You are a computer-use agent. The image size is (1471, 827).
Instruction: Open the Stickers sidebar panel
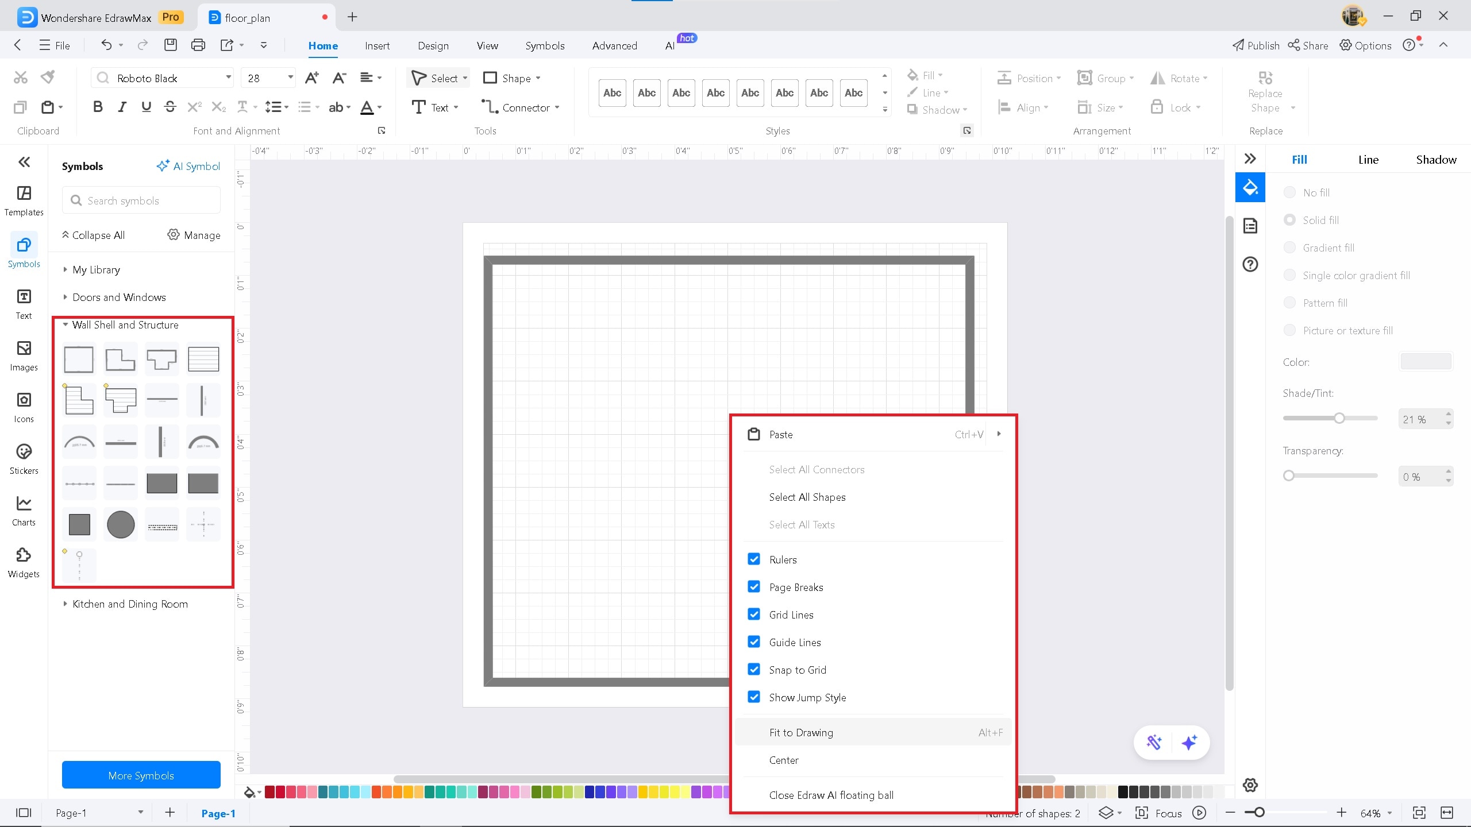click(24, 459)
